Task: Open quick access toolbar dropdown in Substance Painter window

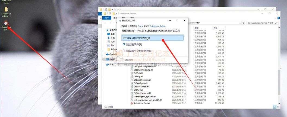Action: [x=116, y=14]
